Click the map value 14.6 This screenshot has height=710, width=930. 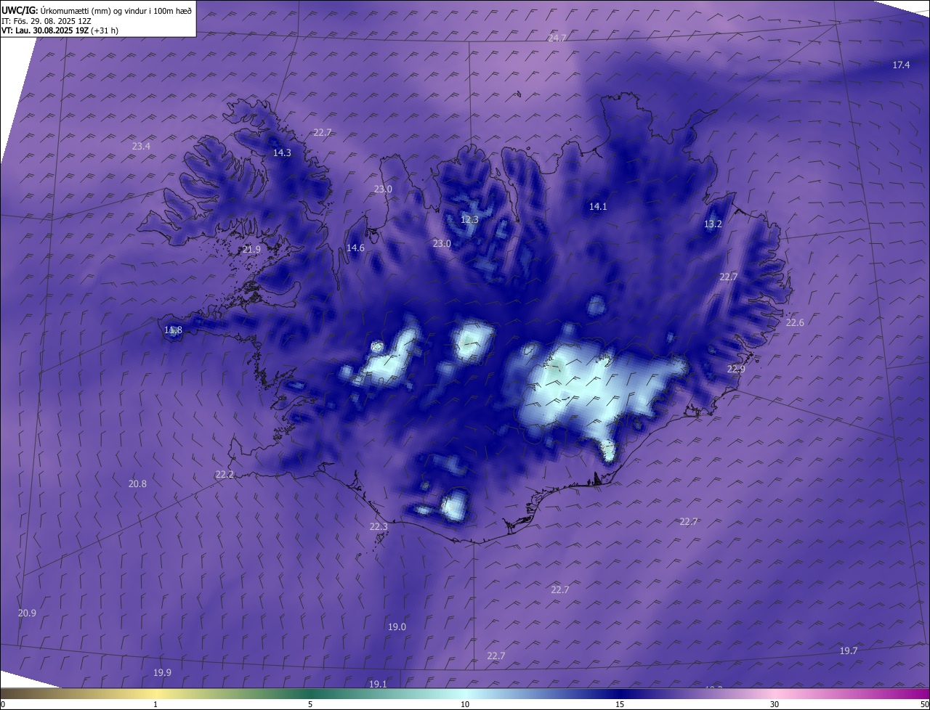[x=355, y=248]
